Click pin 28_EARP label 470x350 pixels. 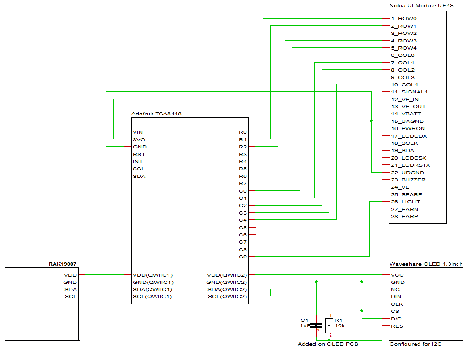point(404,217)
